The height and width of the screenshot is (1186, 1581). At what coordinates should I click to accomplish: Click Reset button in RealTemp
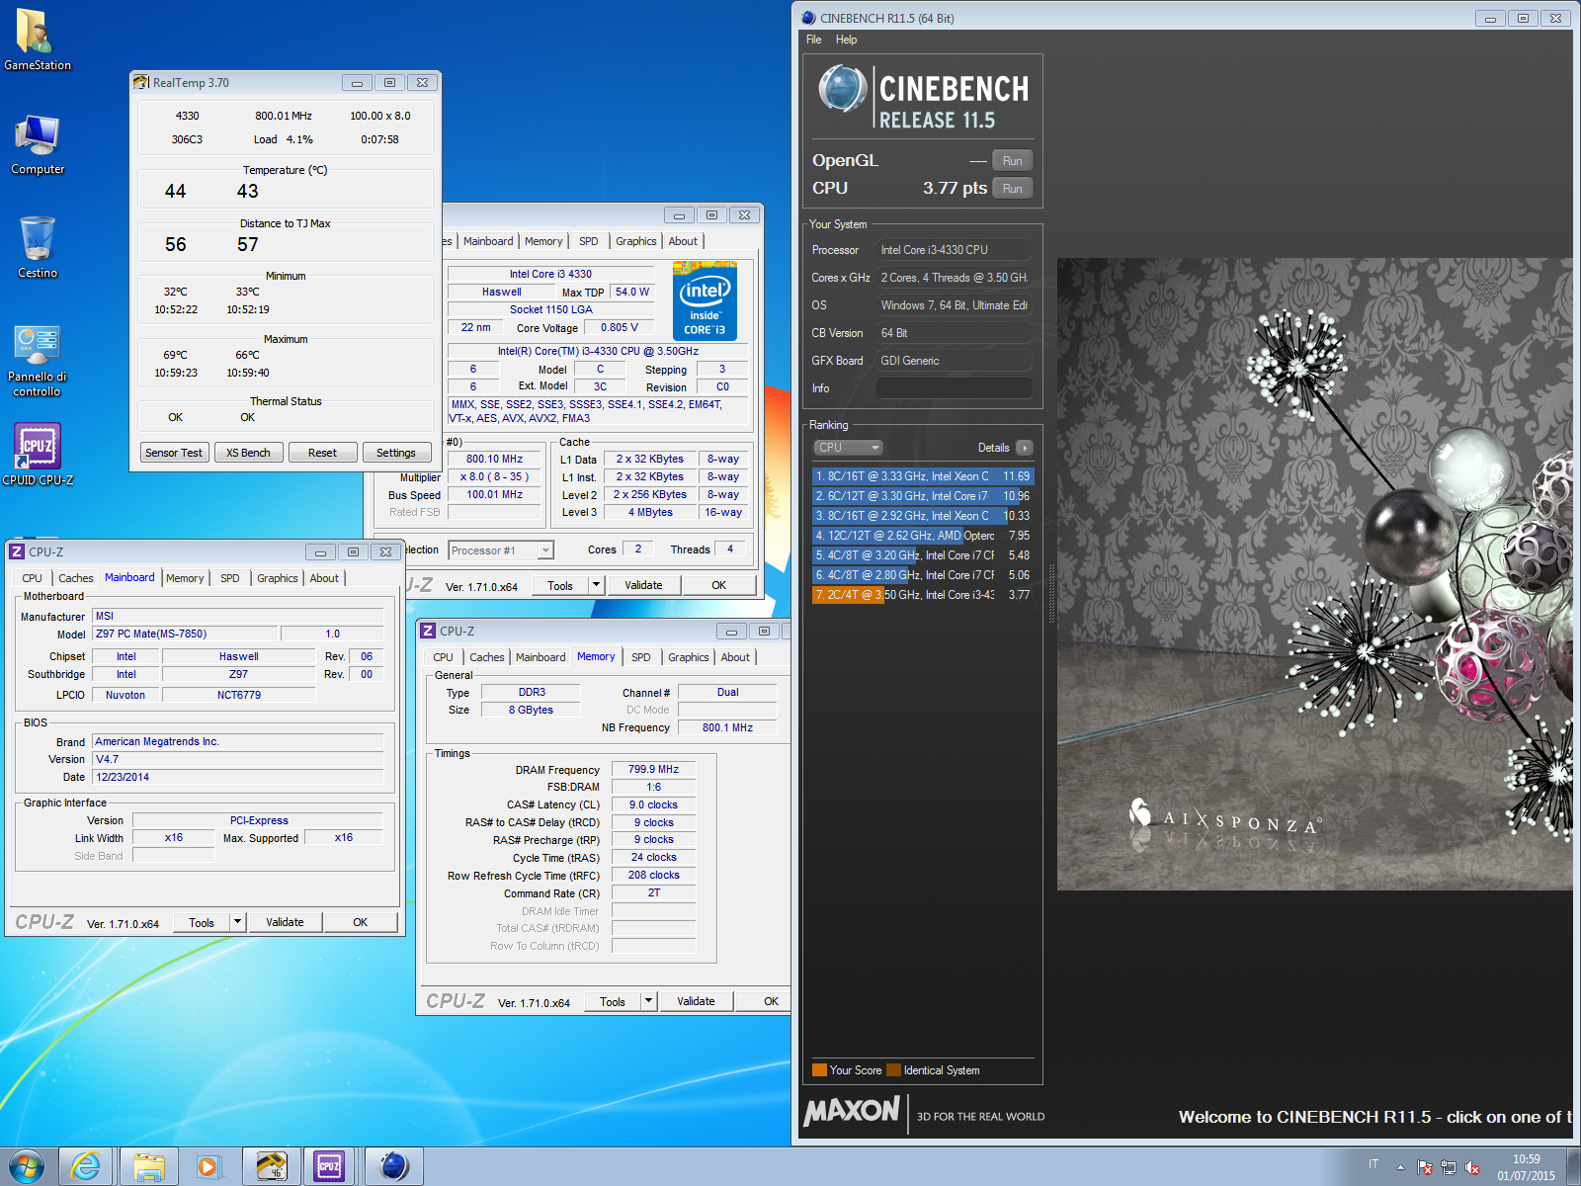[322, 453]
